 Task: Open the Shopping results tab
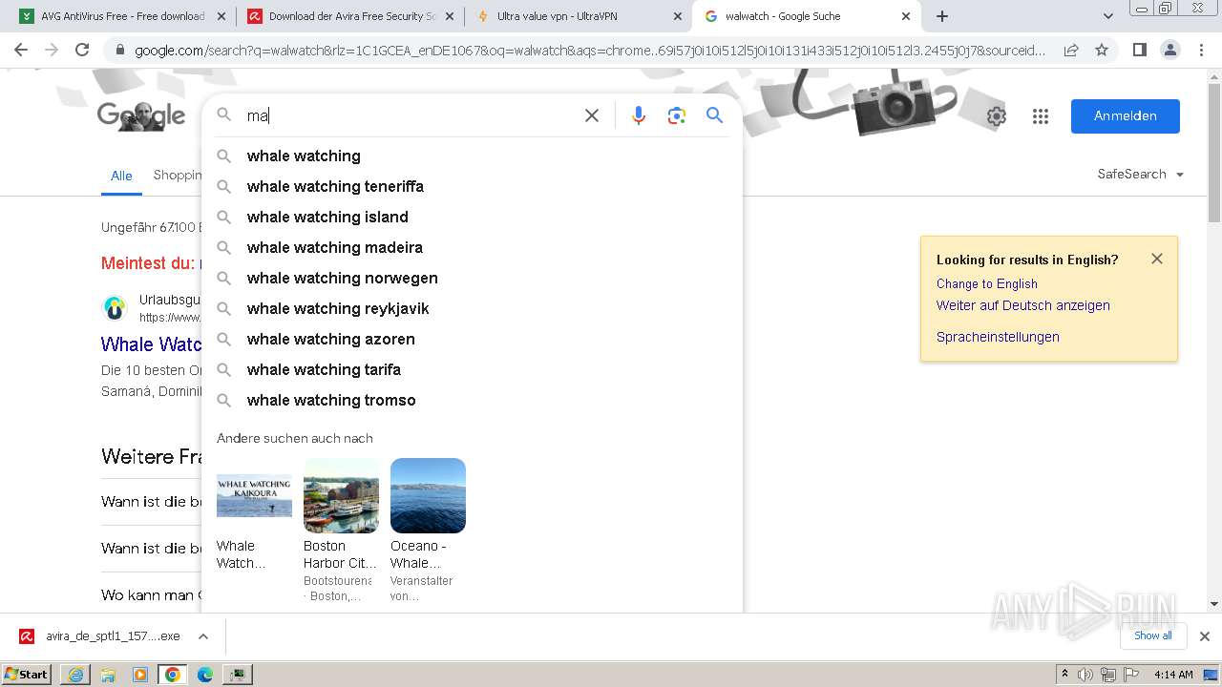(x=178, y=175)
